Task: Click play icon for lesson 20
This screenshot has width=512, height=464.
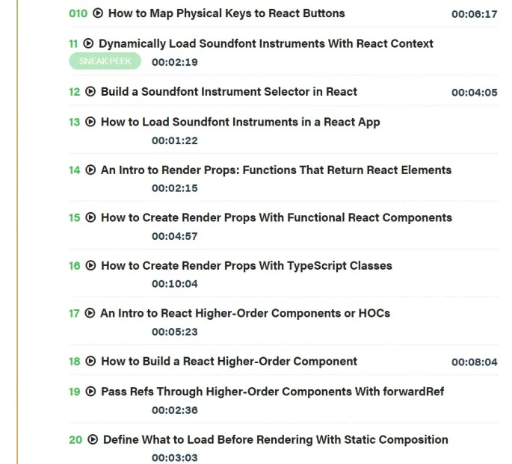Action: pyautogui.click(x=93, y=439)
